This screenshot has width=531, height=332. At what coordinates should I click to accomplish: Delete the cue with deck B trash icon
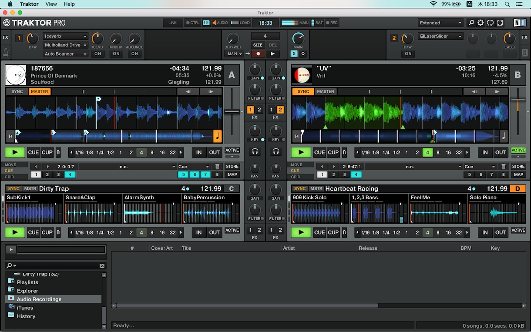(504, 166)
